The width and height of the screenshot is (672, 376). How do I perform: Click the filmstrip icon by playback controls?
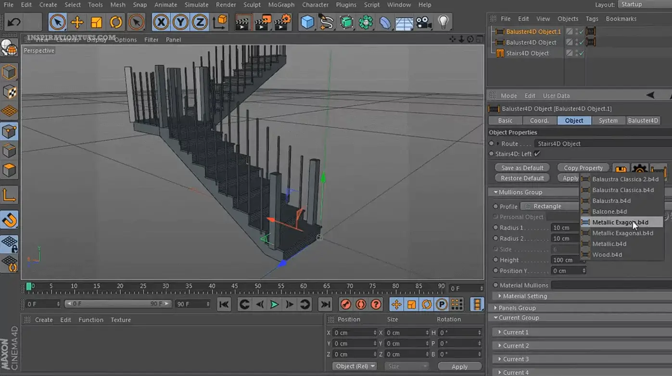click(477, 304)
